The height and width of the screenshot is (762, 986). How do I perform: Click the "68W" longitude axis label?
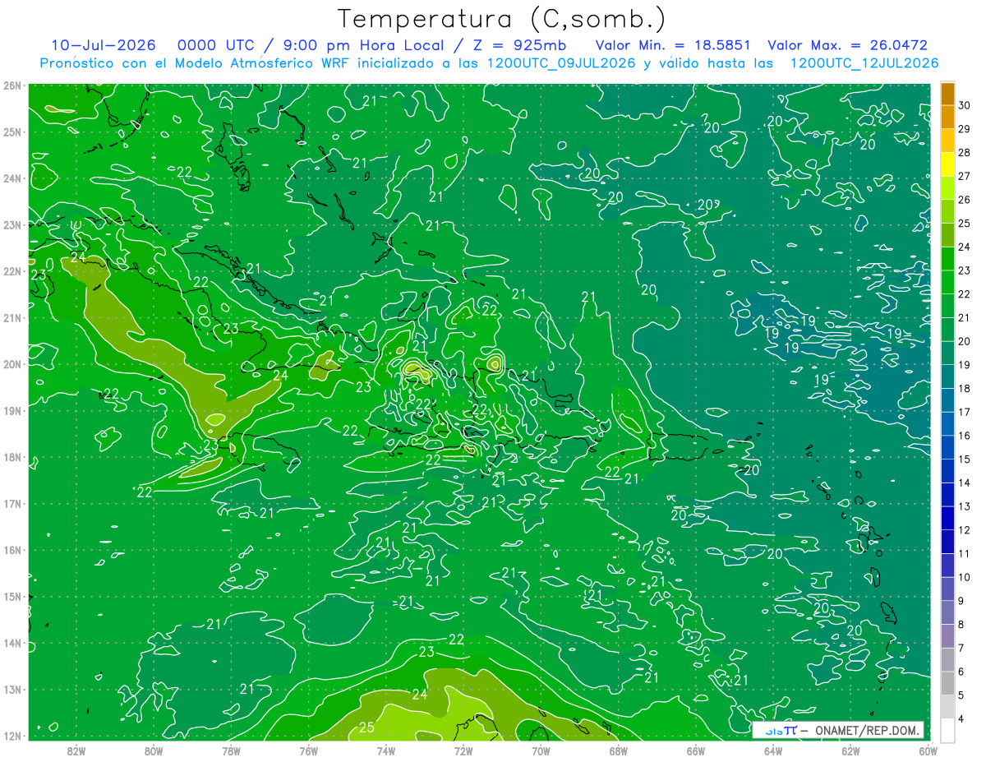(618, 751)
